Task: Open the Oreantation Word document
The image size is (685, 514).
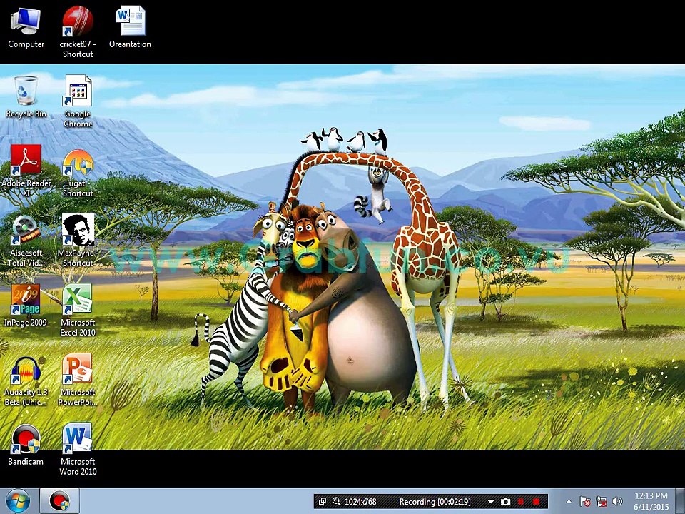Action: (x=130, y=28)
